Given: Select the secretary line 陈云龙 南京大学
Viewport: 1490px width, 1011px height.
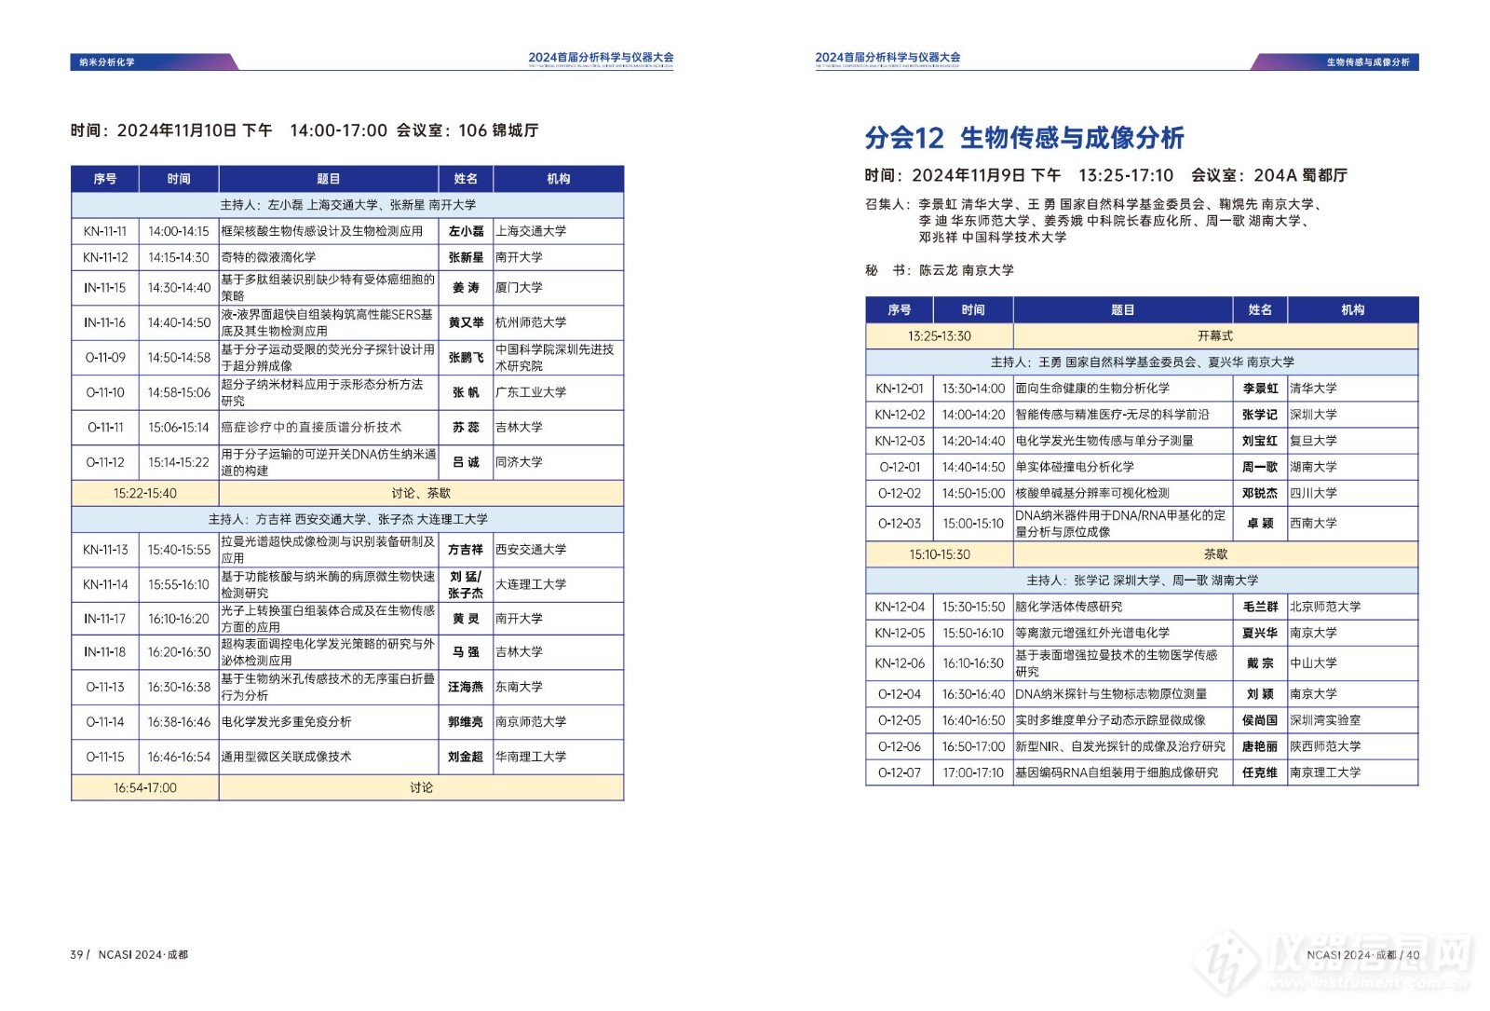Looking at the screenshot, I should point(967,270).
